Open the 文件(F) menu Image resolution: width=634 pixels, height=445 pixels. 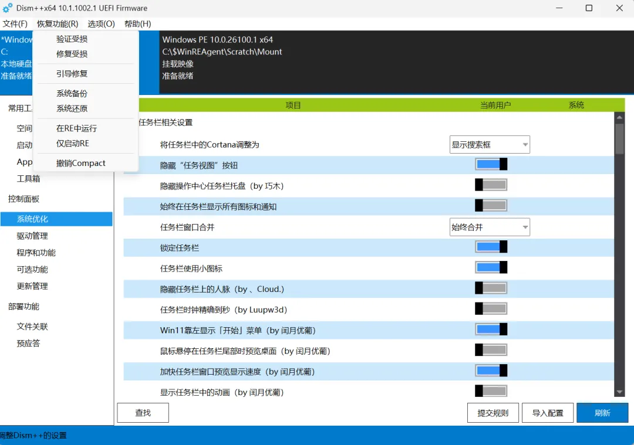pos(15,24)
